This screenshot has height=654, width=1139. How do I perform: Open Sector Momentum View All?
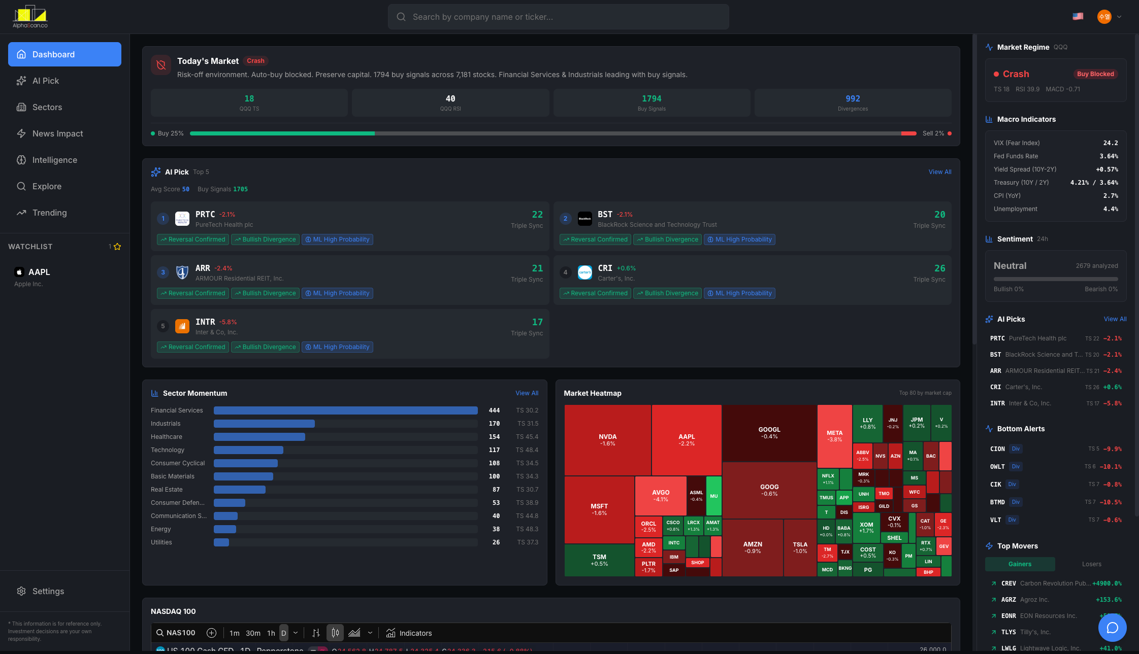point(527,393)
